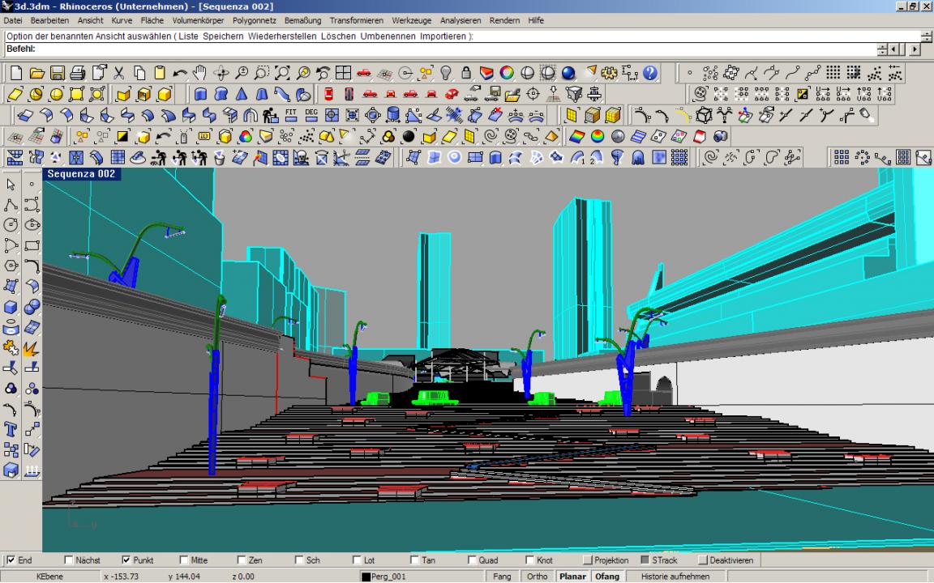Click the KEbene status bar pane
The width and height of the screenshot is (934, 583).
(x=49, y=577)
